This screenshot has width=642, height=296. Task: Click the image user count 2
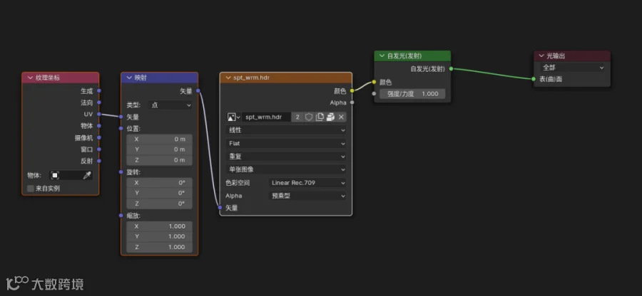point(297,117)
